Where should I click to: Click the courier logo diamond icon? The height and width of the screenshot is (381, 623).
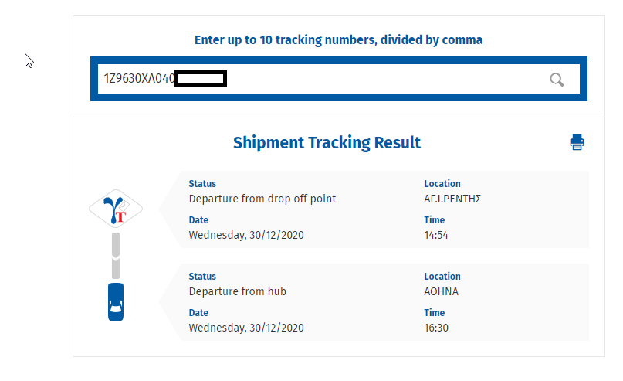(x=116, y=209)
